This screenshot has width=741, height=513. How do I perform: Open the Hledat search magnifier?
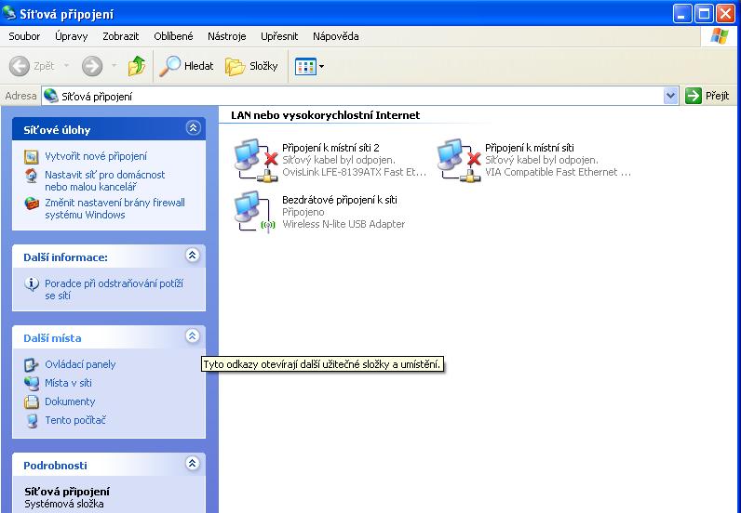(x=169, y=66)
